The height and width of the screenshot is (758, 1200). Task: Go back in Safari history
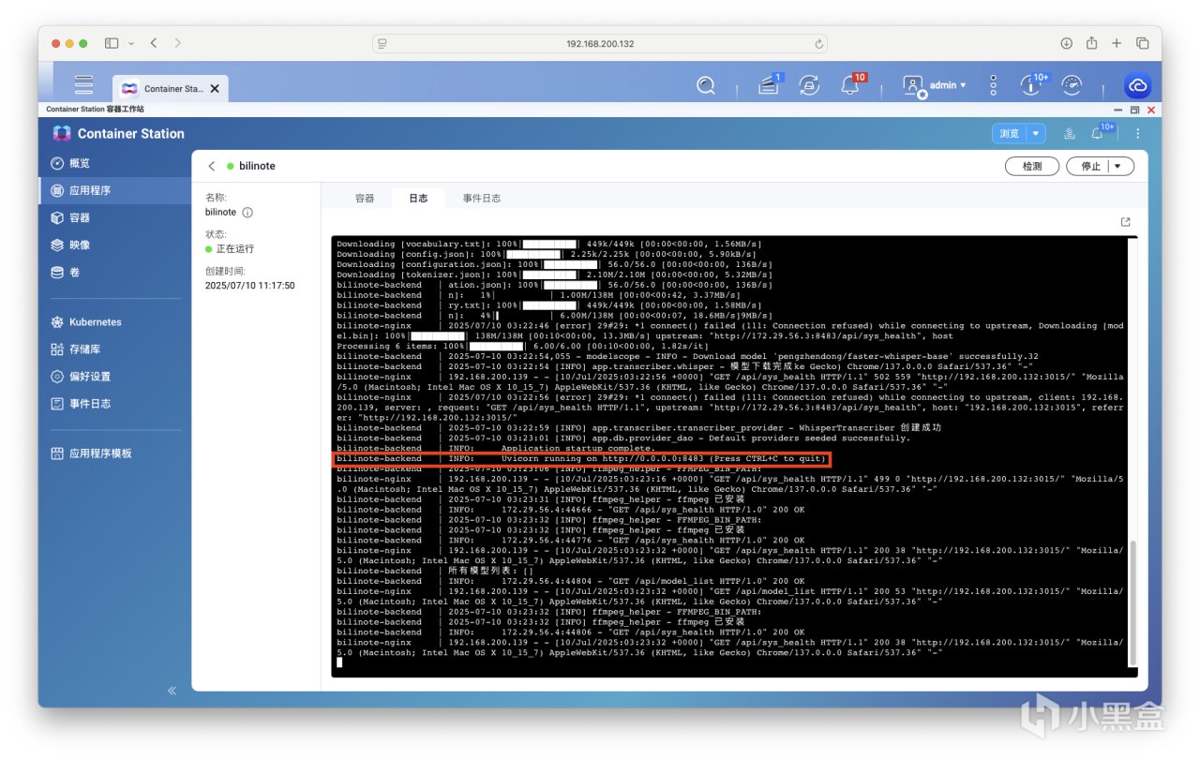click(154, 43)
